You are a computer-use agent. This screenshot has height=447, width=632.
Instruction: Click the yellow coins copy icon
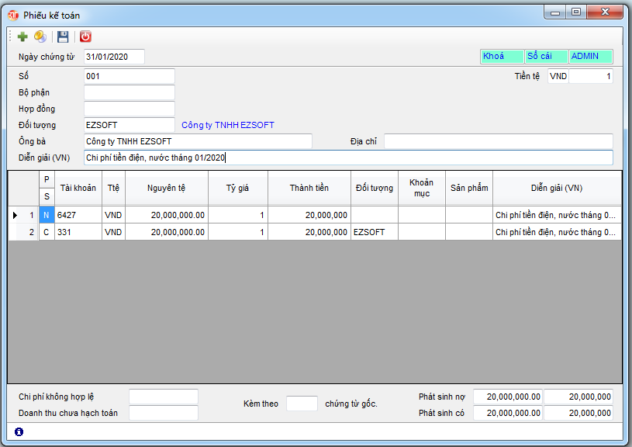pyautogui.click(x=40, y=36)
